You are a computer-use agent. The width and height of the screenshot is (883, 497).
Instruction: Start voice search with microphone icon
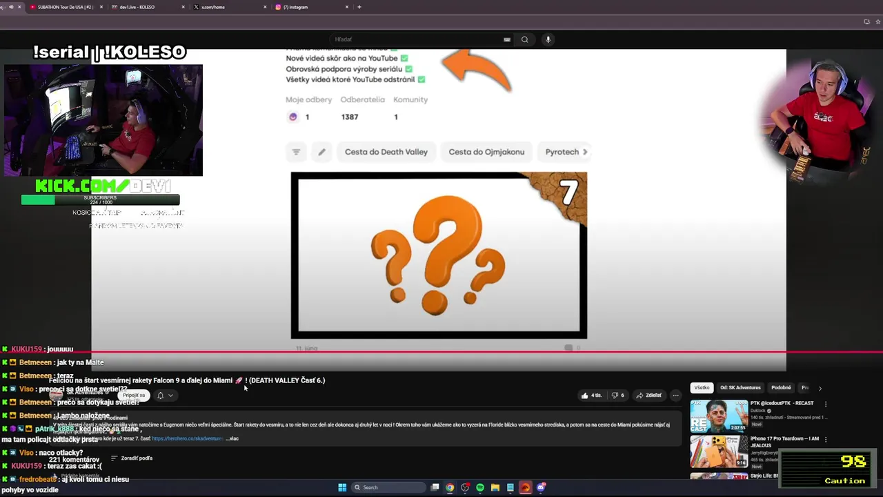[548, 39]
